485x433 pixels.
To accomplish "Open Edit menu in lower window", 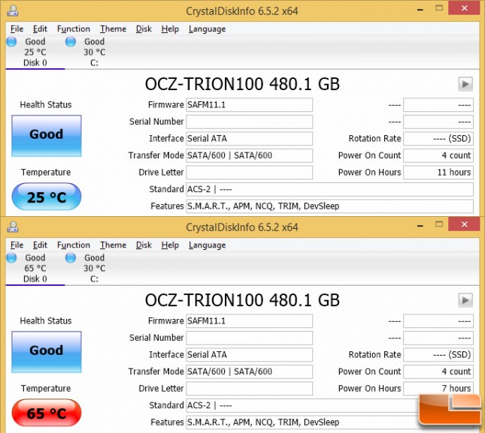I will pyautogui.click(x=40, y=245).
